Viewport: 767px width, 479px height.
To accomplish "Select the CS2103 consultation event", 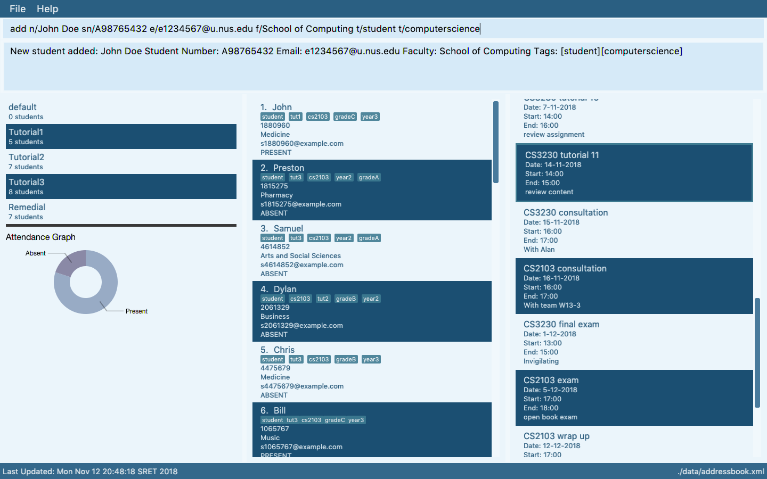I will pyautogui.click(x=634, y=286).
